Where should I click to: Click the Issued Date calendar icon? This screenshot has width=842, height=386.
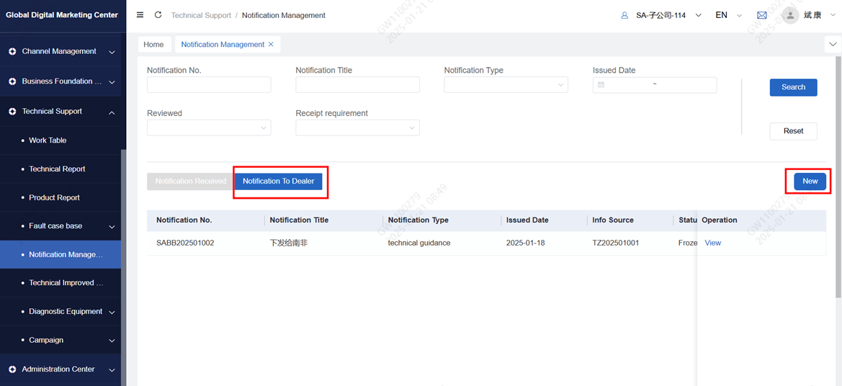click(601, 85)
